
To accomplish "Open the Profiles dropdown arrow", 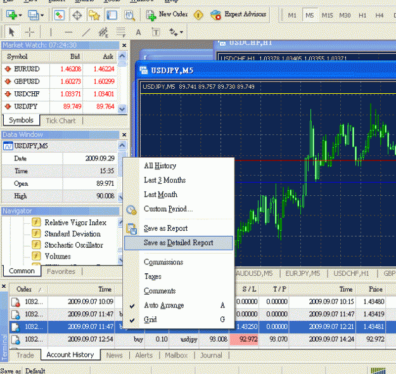I will [x=42, y=15].
